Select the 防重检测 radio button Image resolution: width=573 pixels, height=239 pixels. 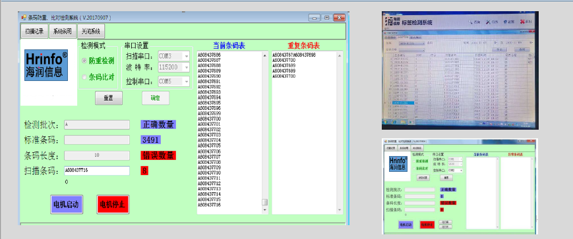[84, 61]
